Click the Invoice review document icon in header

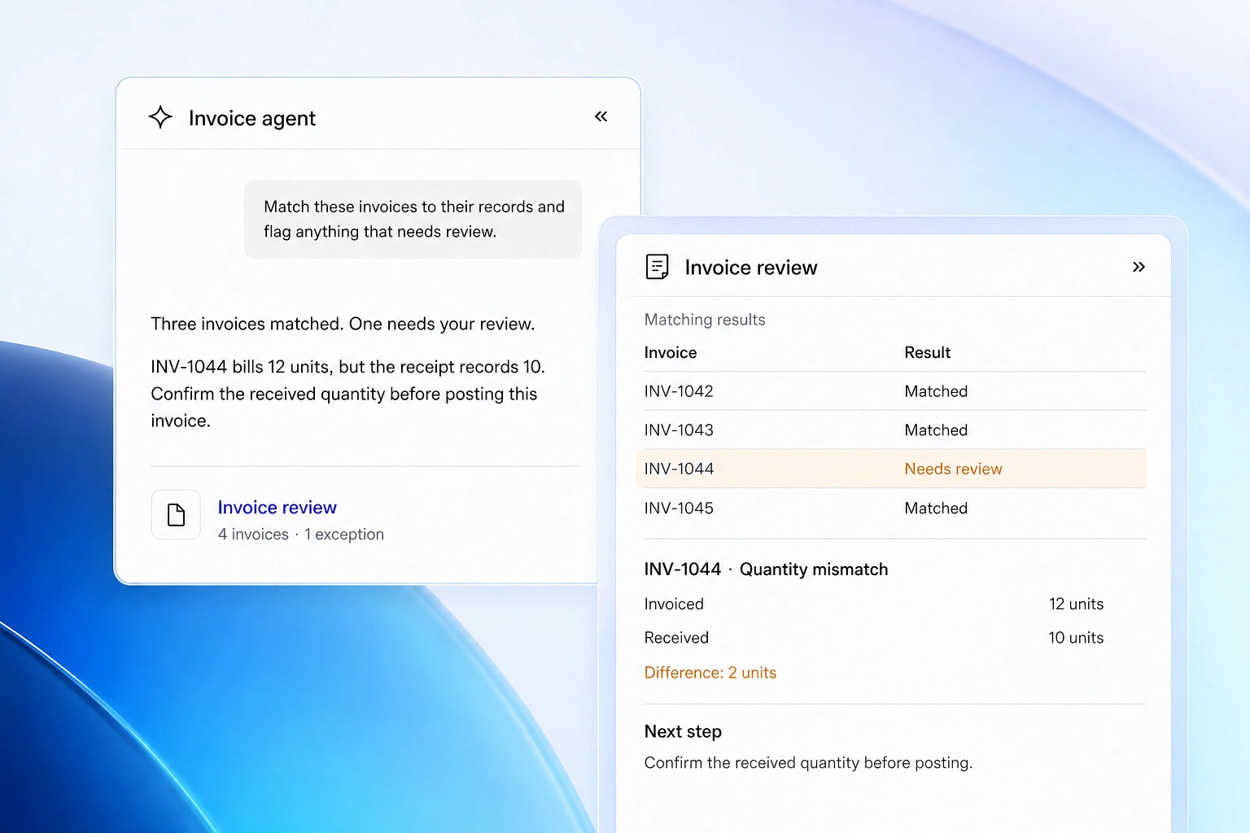[x=657, y=267]
